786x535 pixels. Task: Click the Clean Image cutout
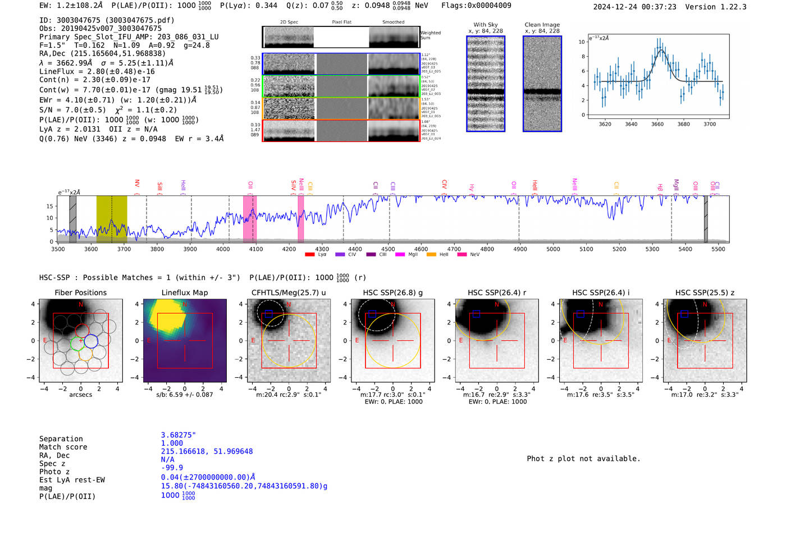[x=542, y=84]
